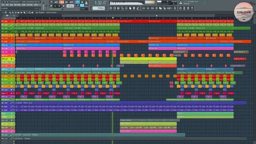This screenshot has height=144, width=256.
Task: Mute the bottom Mas. me track via its dot
Action: pyautogui.click(x=14, y=138)
